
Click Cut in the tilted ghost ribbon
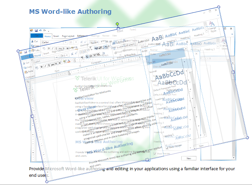click(x=26, y=63)
